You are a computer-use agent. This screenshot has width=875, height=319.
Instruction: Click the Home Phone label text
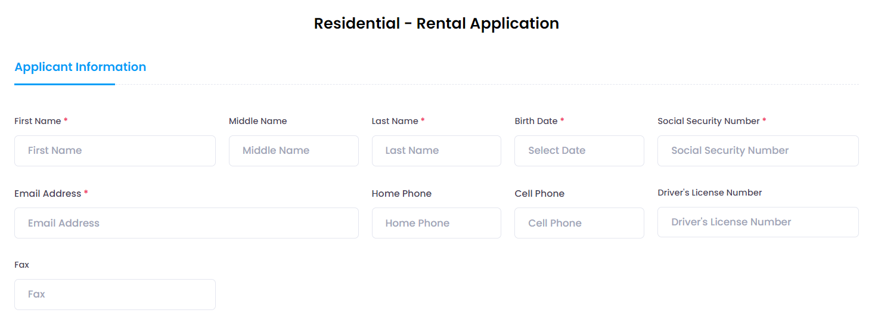[401, 194]
